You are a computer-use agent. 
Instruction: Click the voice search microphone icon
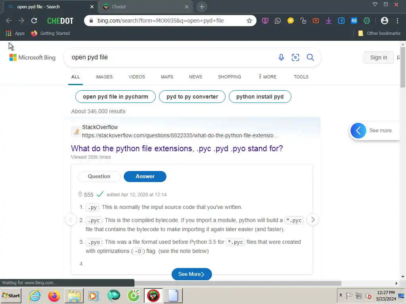(x=281, y=57)
